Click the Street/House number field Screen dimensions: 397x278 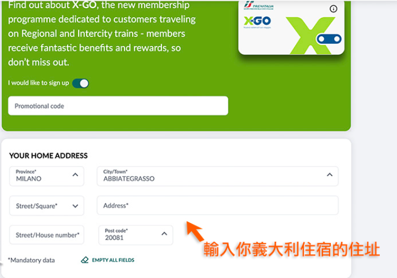47,235
